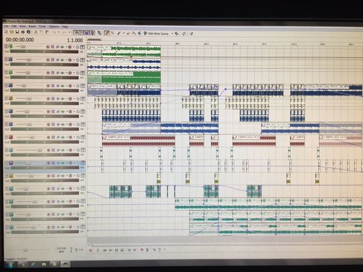The image size is (363, 272).
Task: Click the Open folder icon in the toolbar
Action: tap(12, 32)
